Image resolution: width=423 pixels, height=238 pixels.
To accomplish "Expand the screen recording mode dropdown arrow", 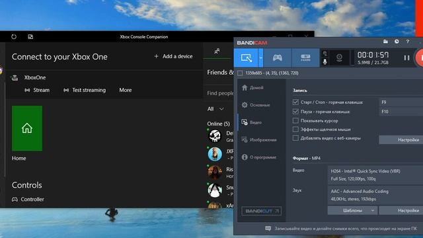I will coord(260,58).
